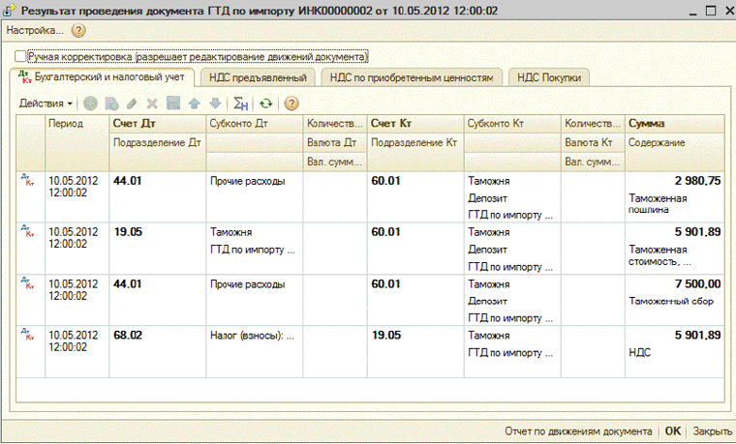Image resolution: width=736 pixels, height=444 pixels.
Task: Click the add new entry icon
Action: tap(90, 103)
